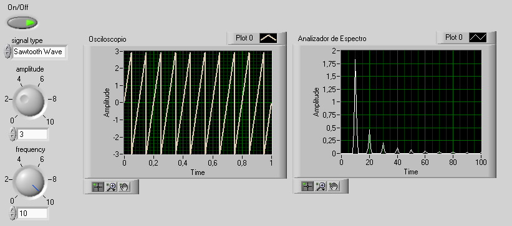Screen dimensions: 512x226
Task: Click the frequency knob dial
Action: click(x=29, y=181)
